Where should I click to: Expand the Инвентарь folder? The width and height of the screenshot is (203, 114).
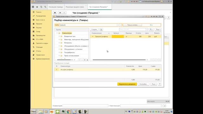59,40
